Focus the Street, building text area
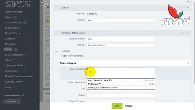 pyautogui.click(x=121, y=73)
